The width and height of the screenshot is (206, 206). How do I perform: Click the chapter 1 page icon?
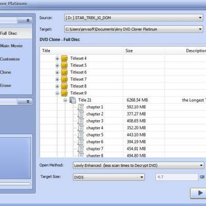coord(81,107)
